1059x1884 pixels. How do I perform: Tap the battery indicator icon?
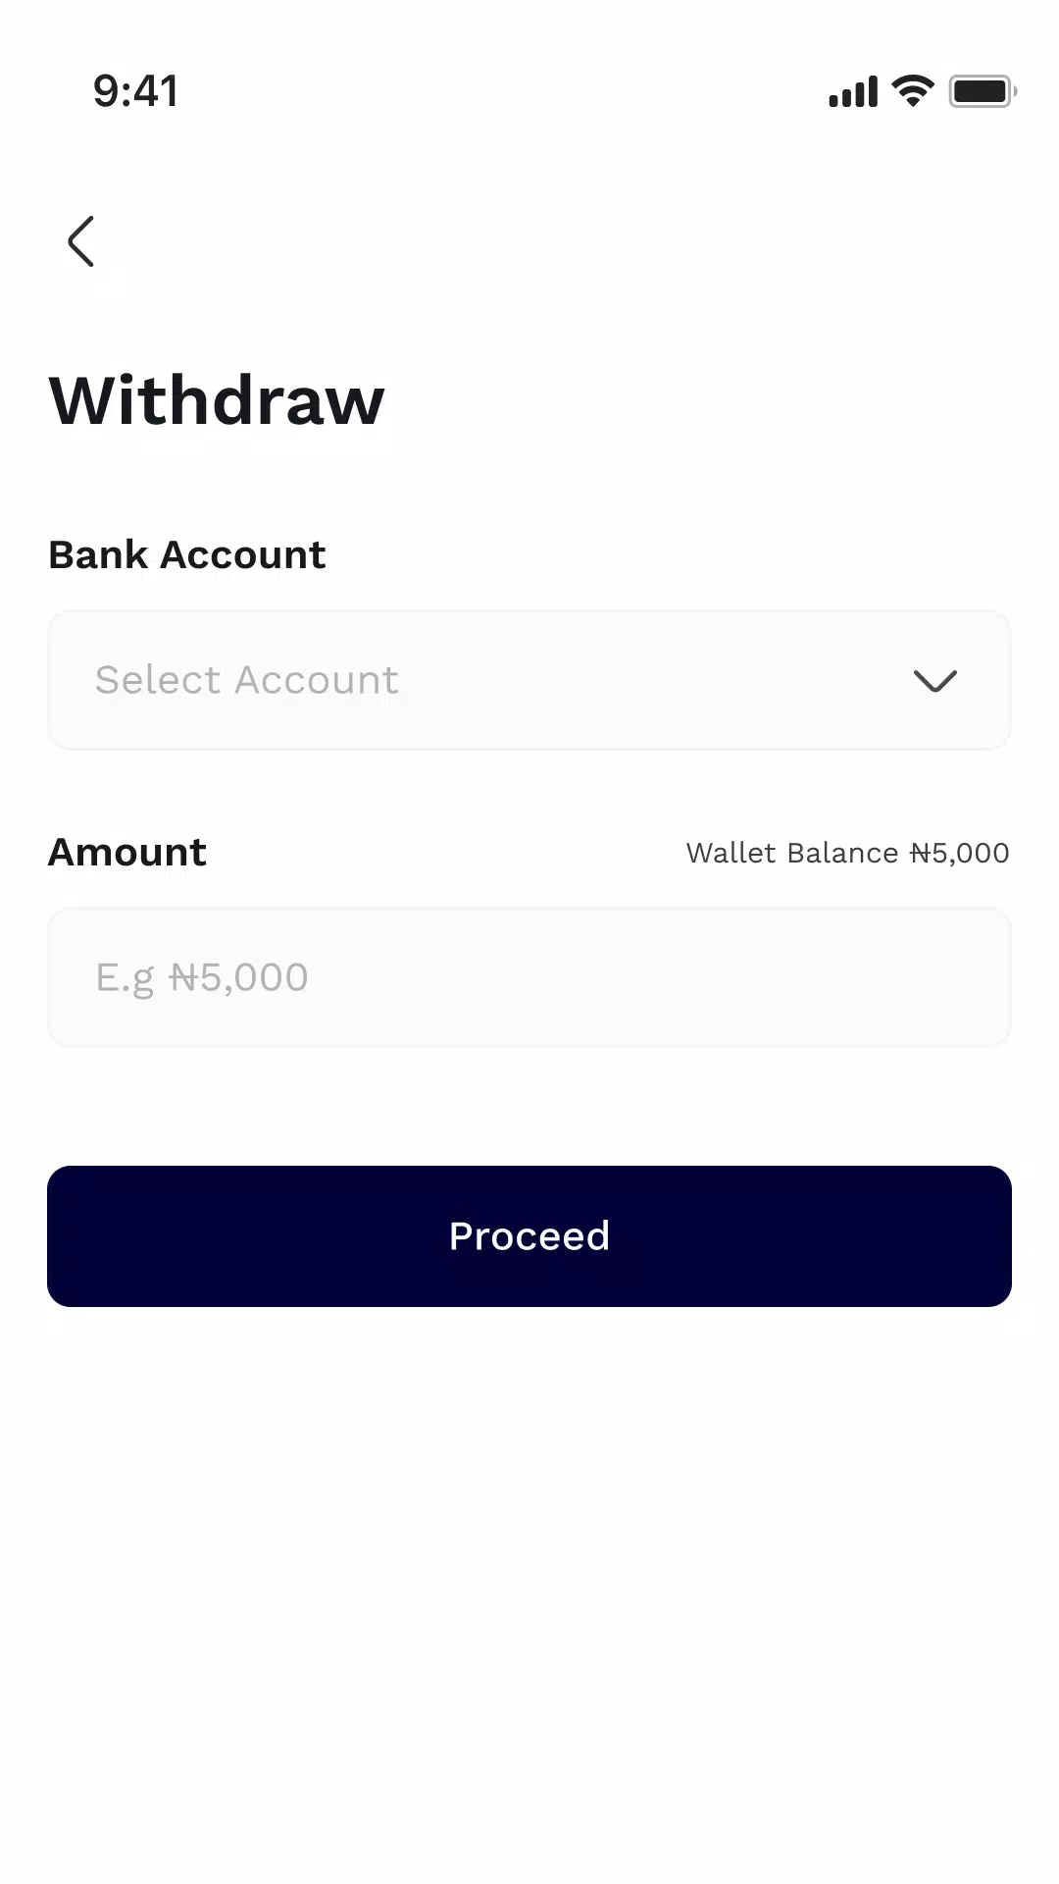pos(982,92)
